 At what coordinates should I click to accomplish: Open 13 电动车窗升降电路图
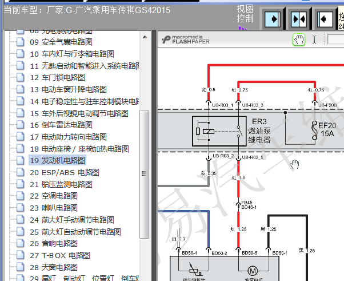click(68, 89)
